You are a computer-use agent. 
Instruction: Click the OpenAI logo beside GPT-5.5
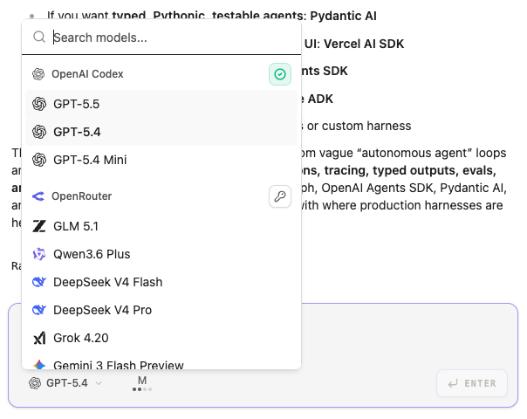pos(39,104)
